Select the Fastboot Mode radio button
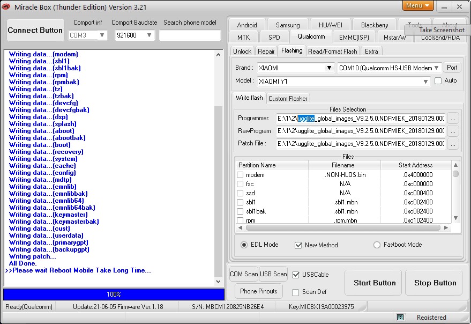This screenshot has width=471, height=324. (377, 245)
